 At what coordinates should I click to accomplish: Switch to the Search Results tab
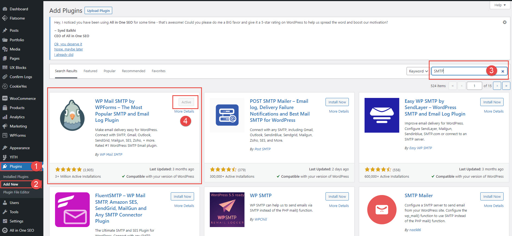point(66,71)
